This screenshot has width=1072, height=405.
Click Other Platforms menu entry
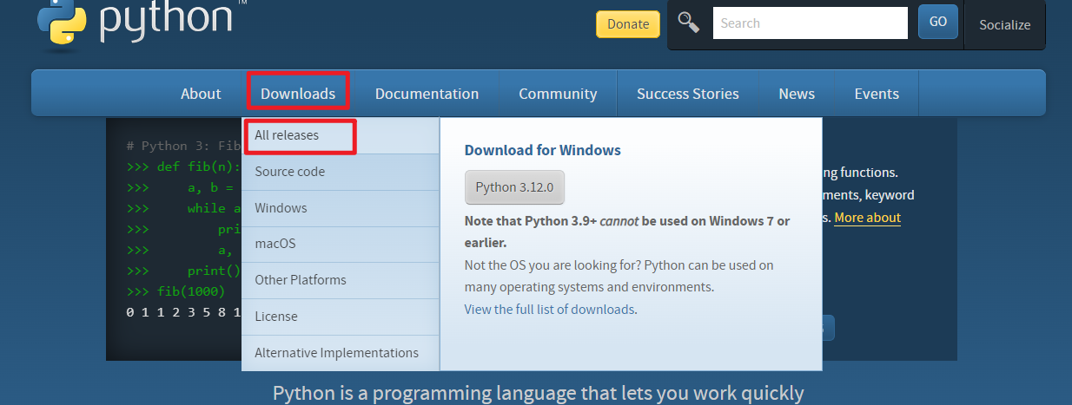pos(300,280)
